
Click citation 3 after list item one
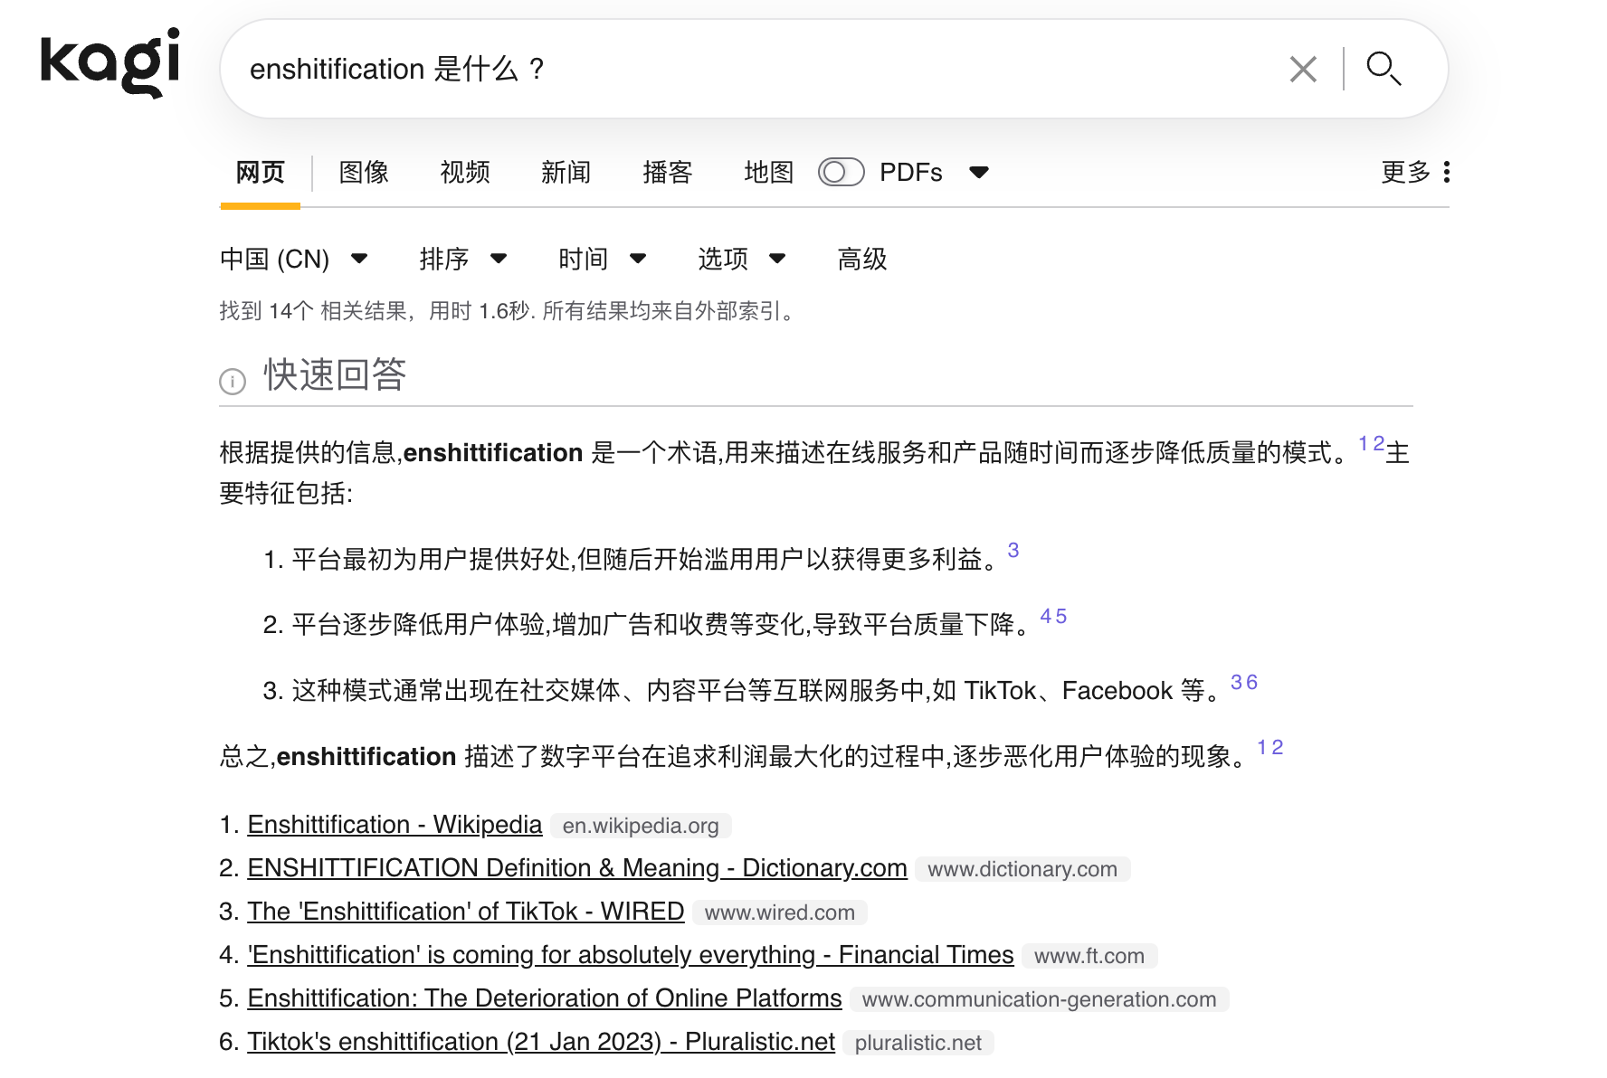point(1013,550)
